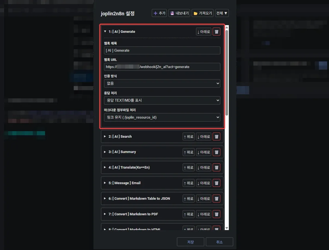The image size is (329, 250).
Task: Delete the [ AI ] Search webhook
Action: coord(217,137)
